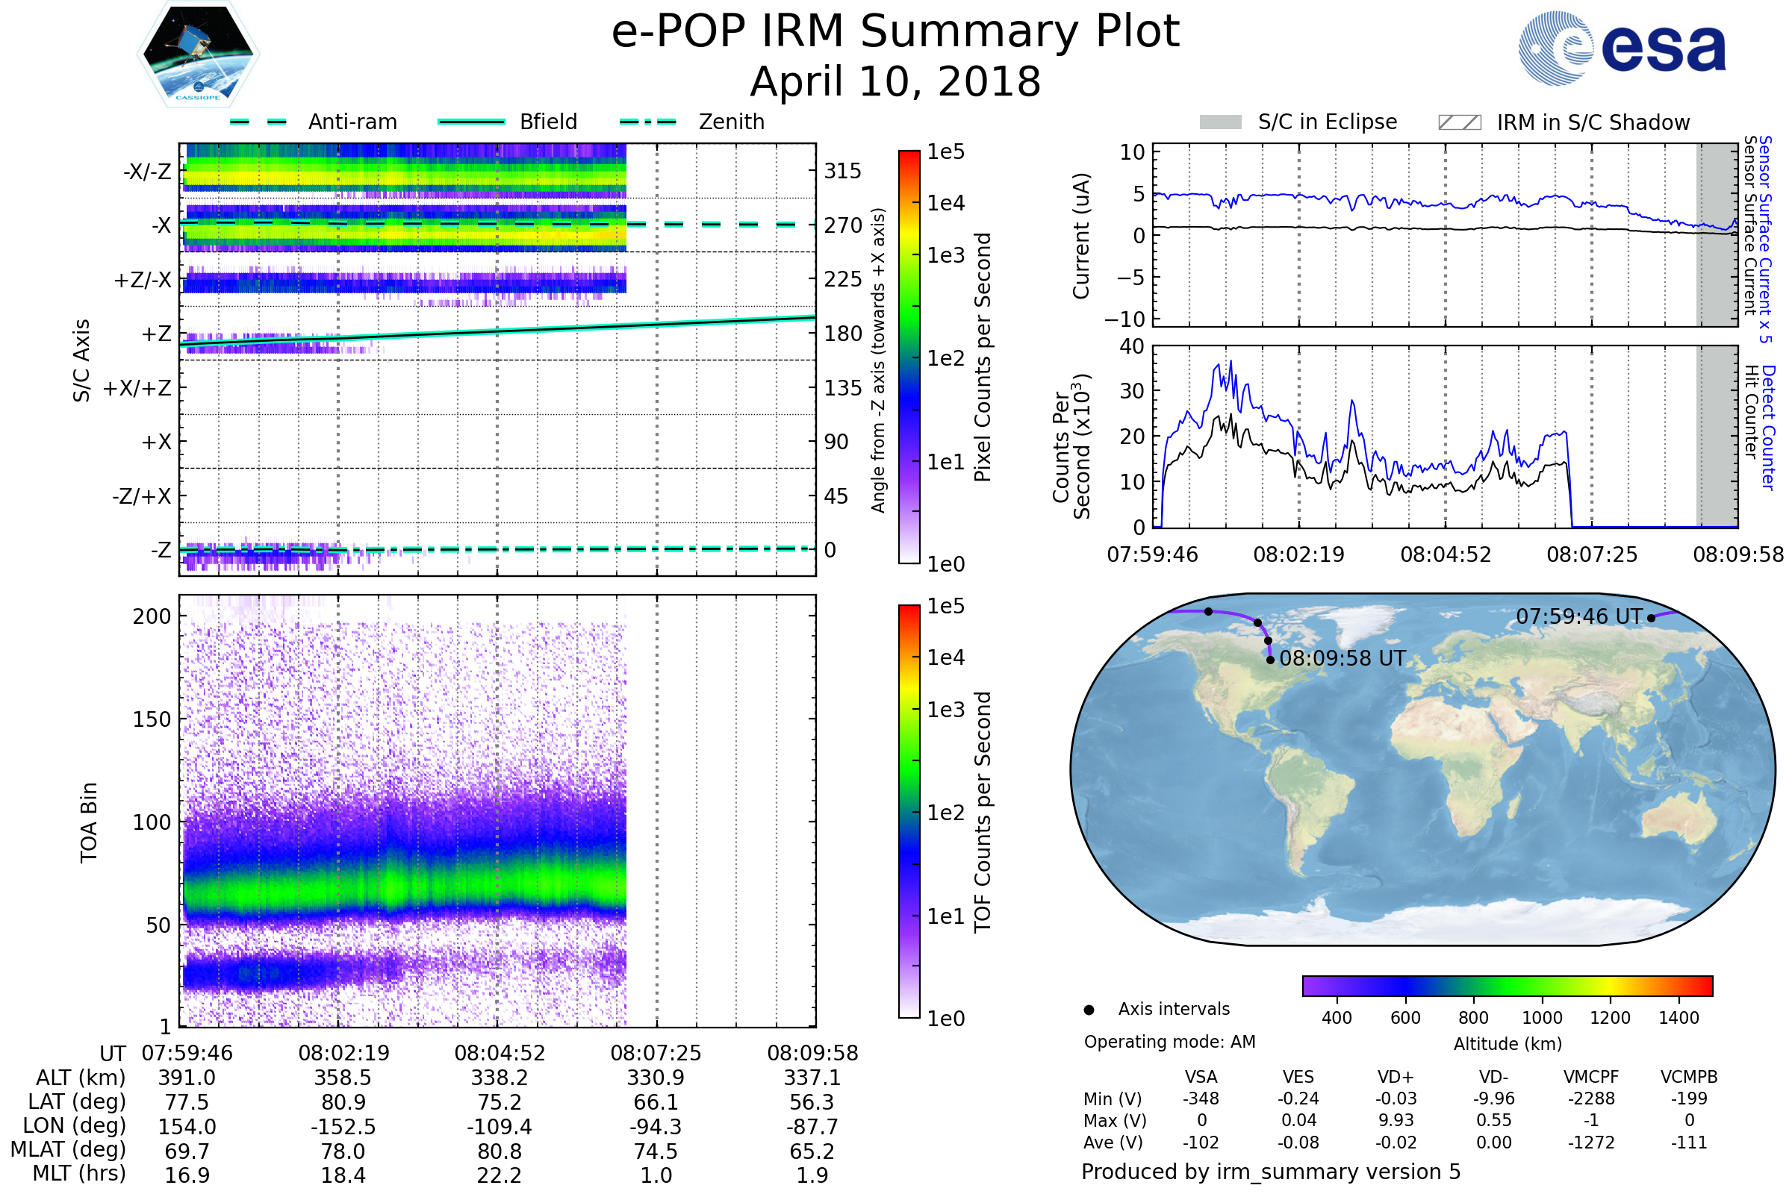Click the Altitude (km) horizontal colorbar
This screenshot has width=1792, height=1194.
click(x=1507, y=985)
